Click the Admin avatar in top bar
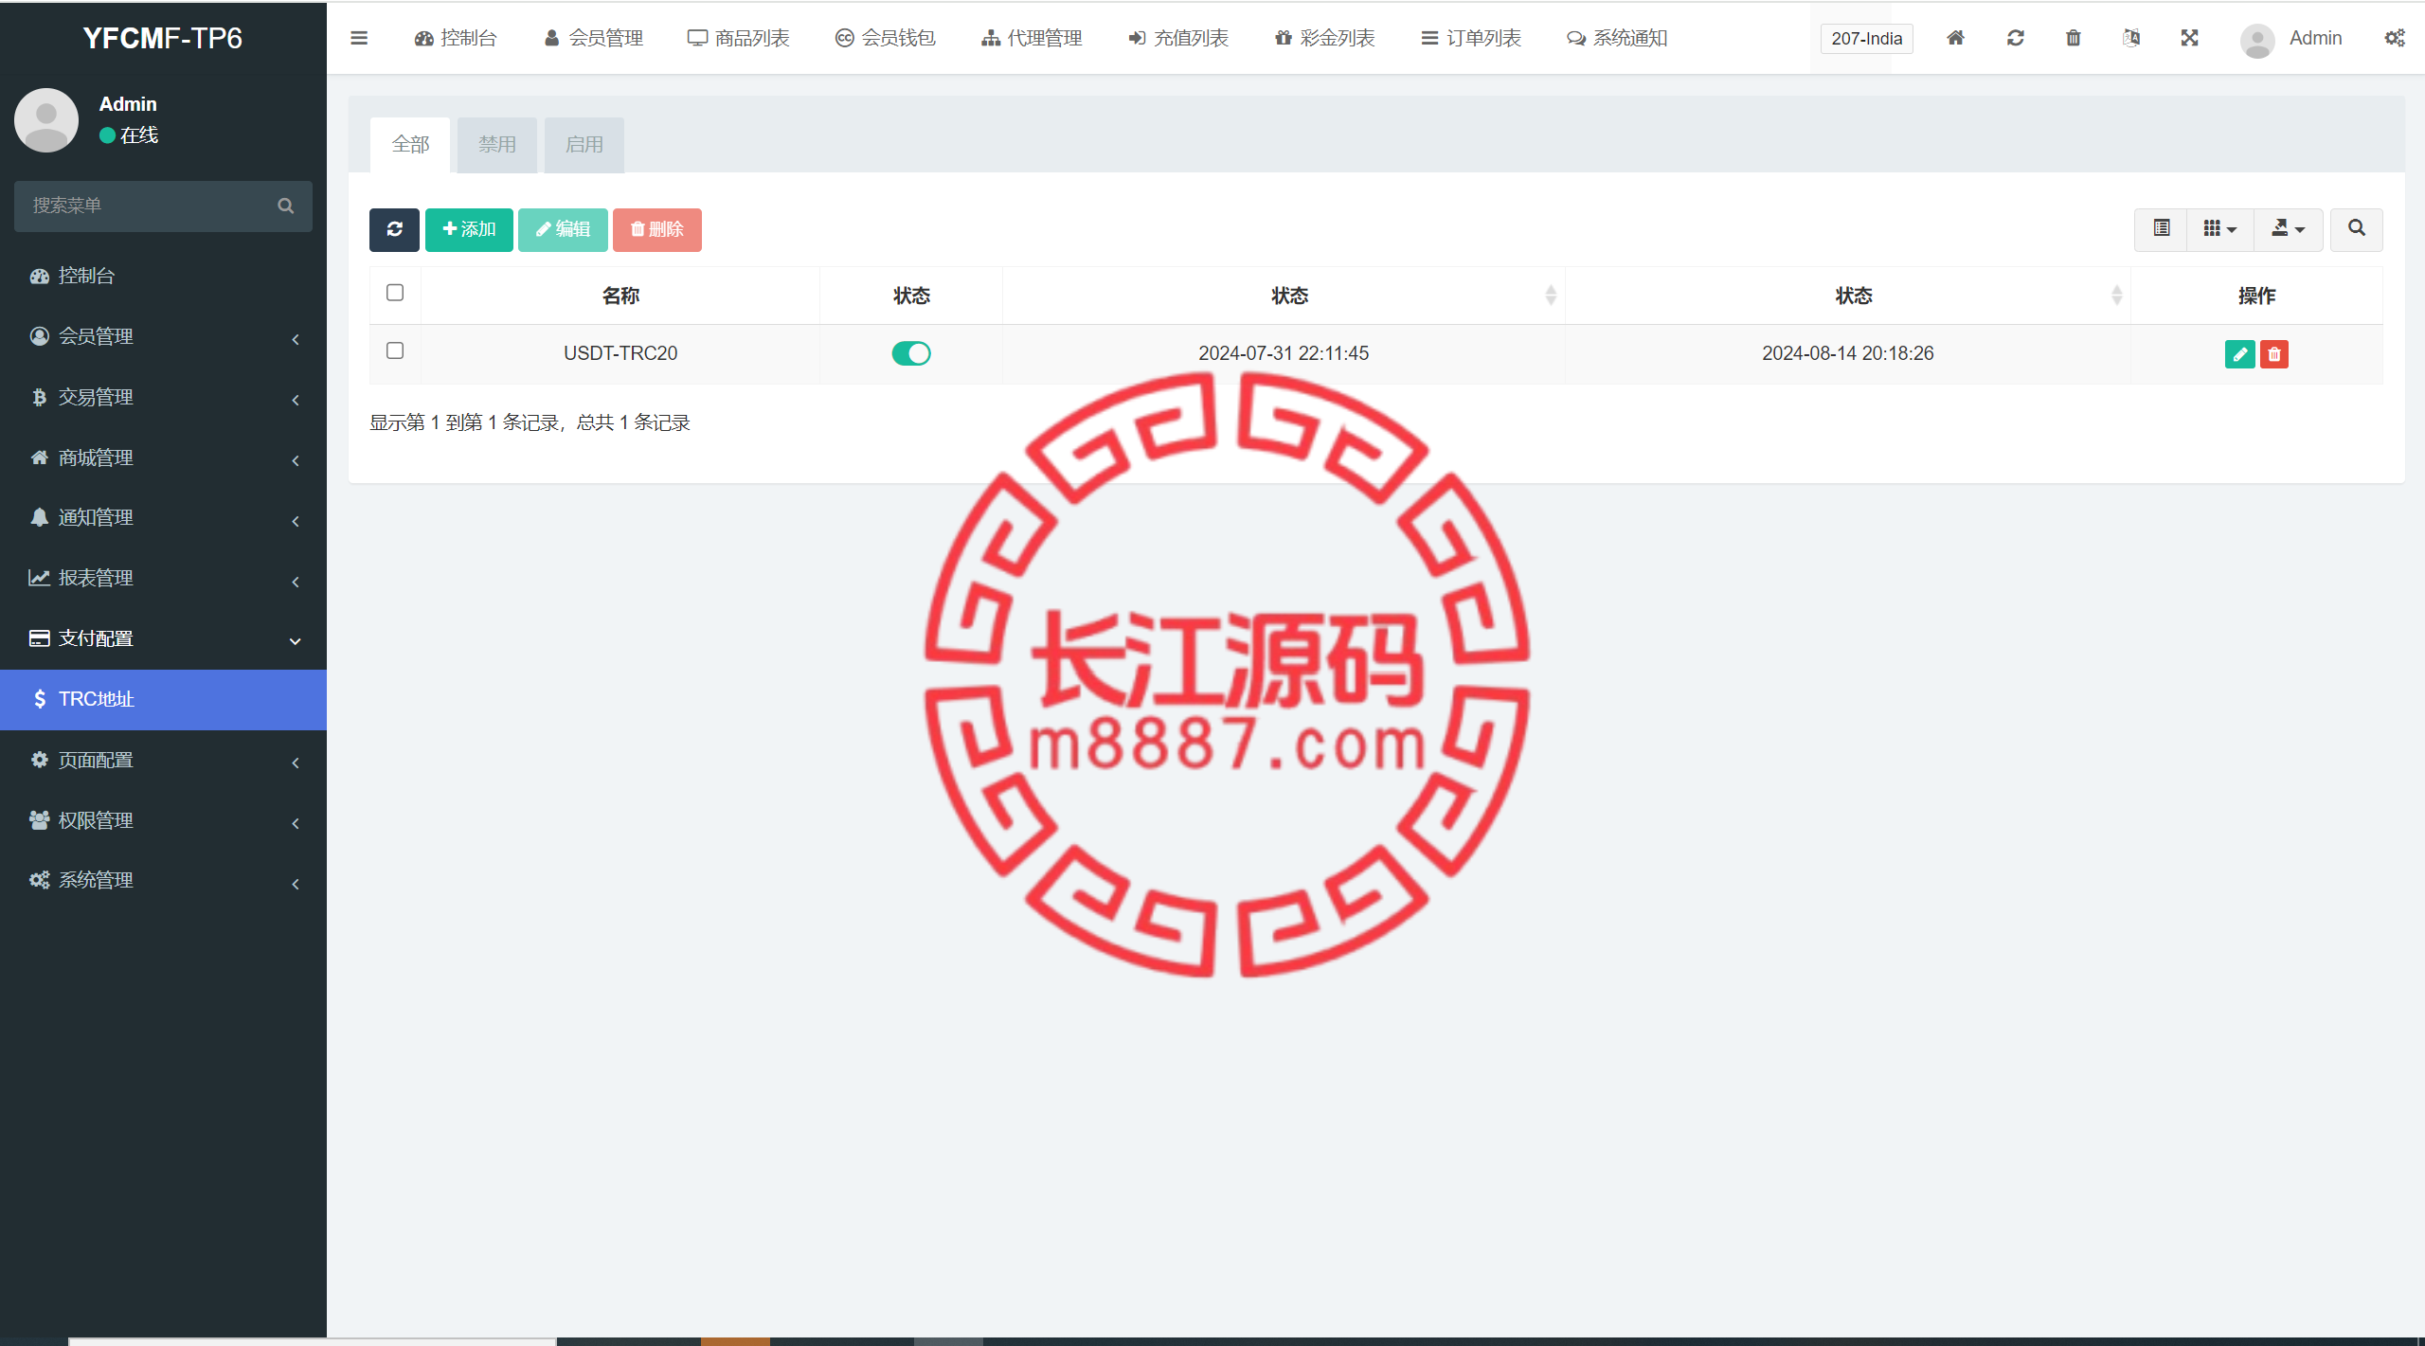 click(x=2257, y=40)
